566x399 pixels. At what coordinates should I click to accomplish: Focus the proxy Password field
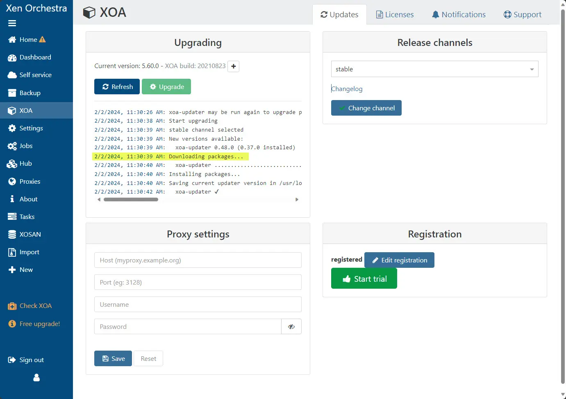click(x=188, y=327)
